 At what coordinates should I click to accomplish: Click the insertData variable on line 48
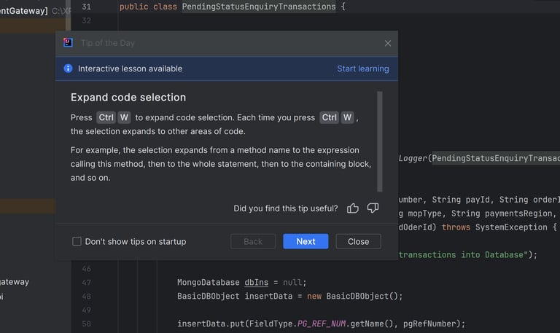[268, 297]
